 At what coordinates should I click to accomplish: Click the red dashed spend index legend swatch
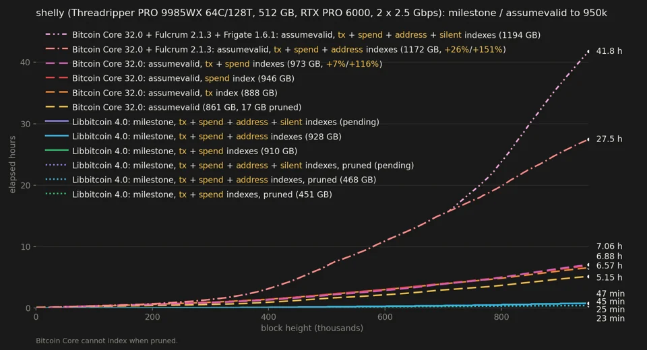(x=57, y=78)
